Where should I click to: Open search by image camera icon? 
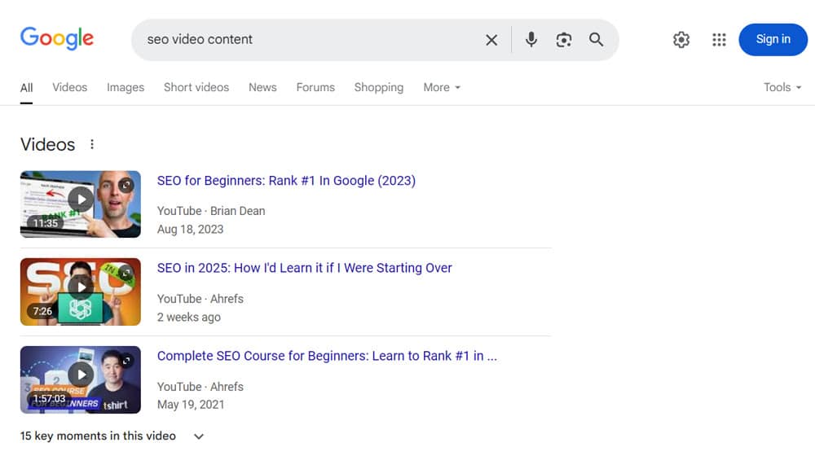(563, 40)
